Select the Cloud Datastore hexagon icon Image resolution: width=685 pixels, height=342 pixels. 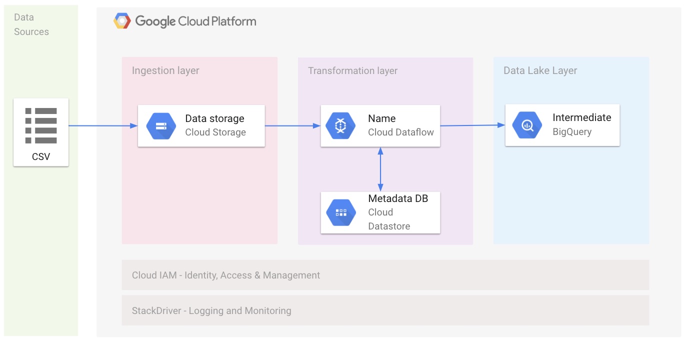(x=341, y=212)
